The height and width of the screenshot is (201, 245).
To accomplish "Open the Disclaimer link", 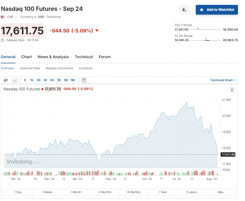I will (54, 17).
